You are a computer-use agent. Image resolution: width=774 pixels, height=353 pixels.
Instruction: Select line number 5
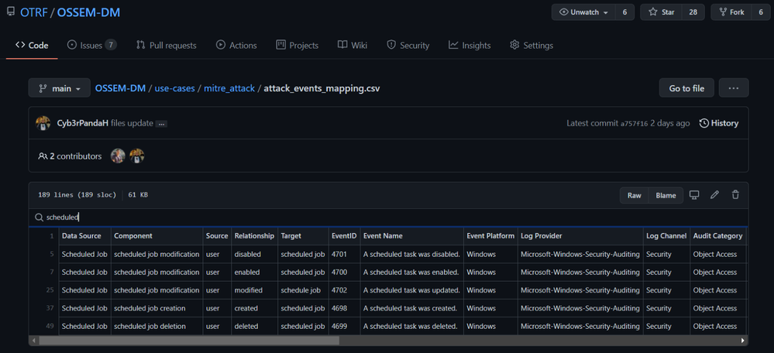51,255
